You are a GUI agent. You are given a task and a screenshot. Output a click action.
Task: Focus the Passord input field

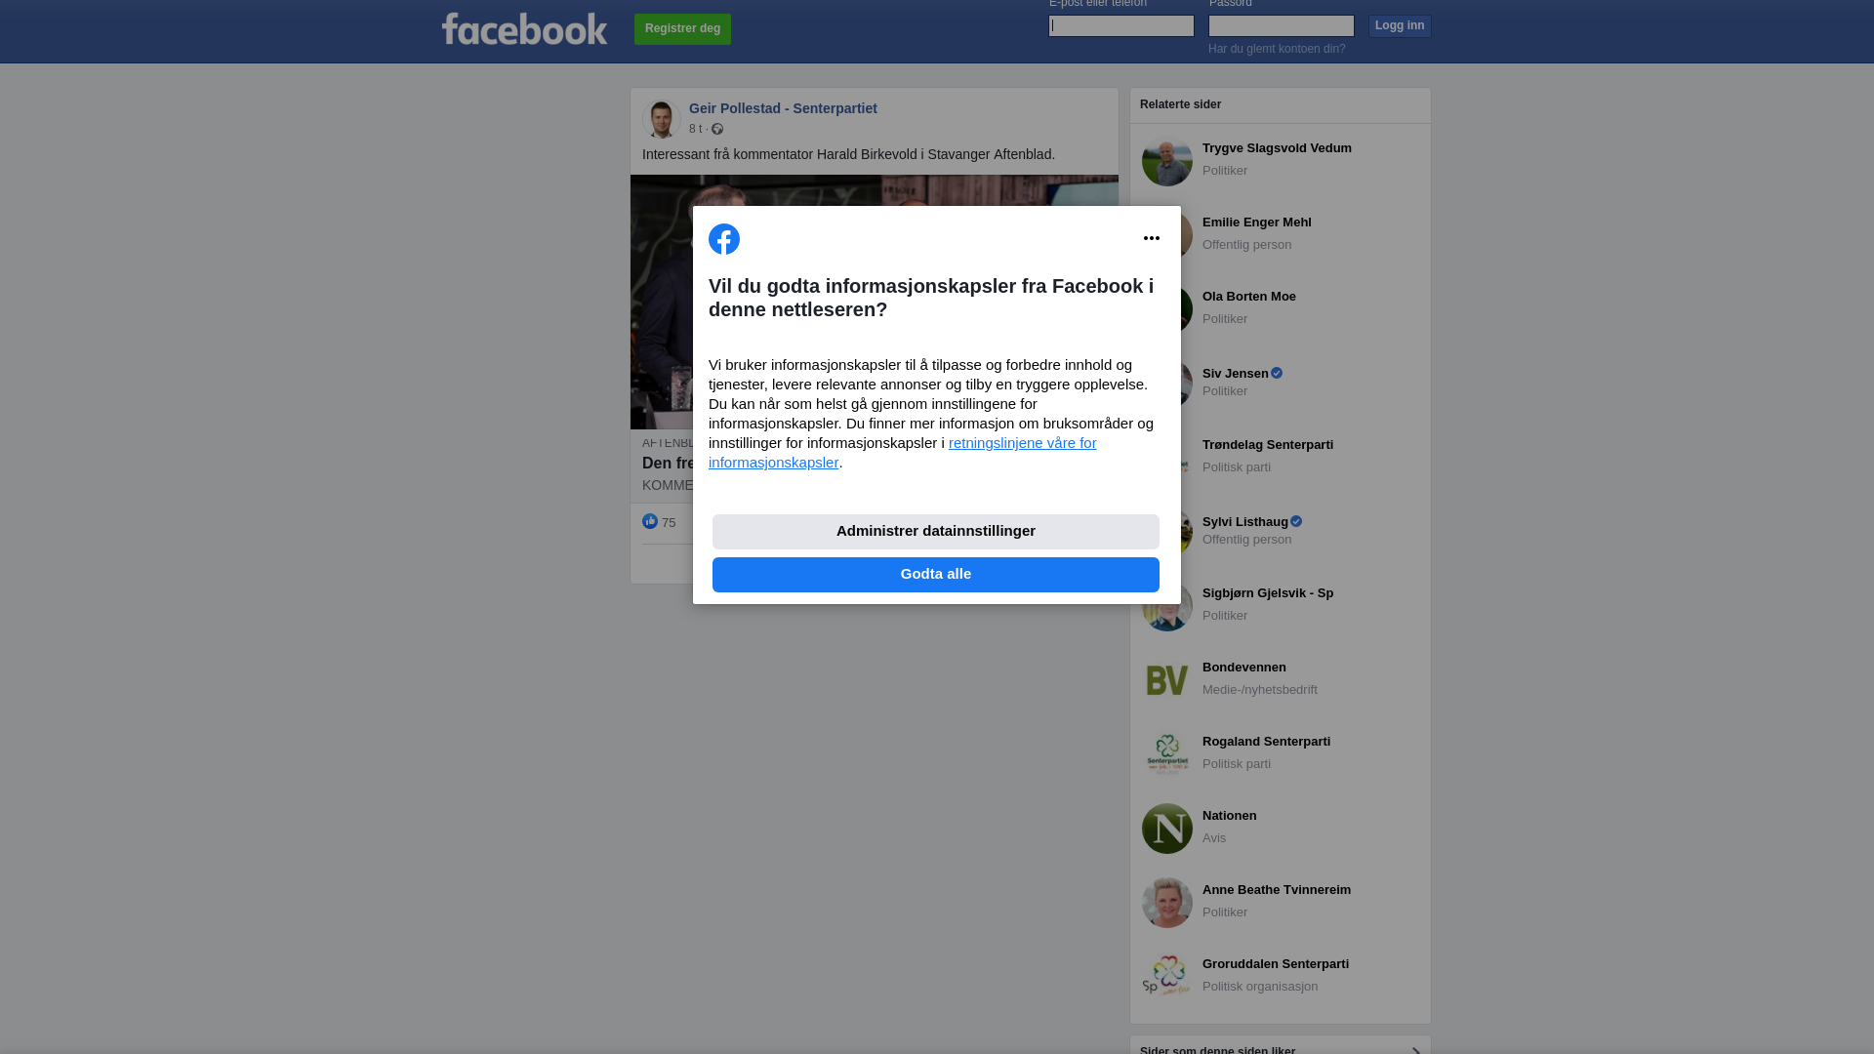tap(1282, 25)
